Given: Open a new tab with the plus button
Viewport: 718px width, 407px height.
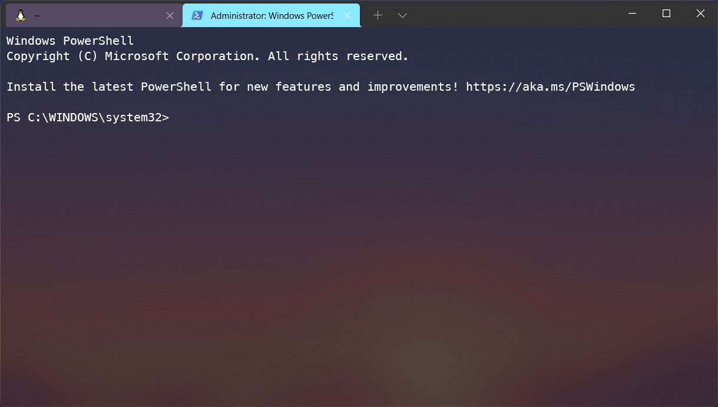Looking at the screenshot, I should [378, 15].
